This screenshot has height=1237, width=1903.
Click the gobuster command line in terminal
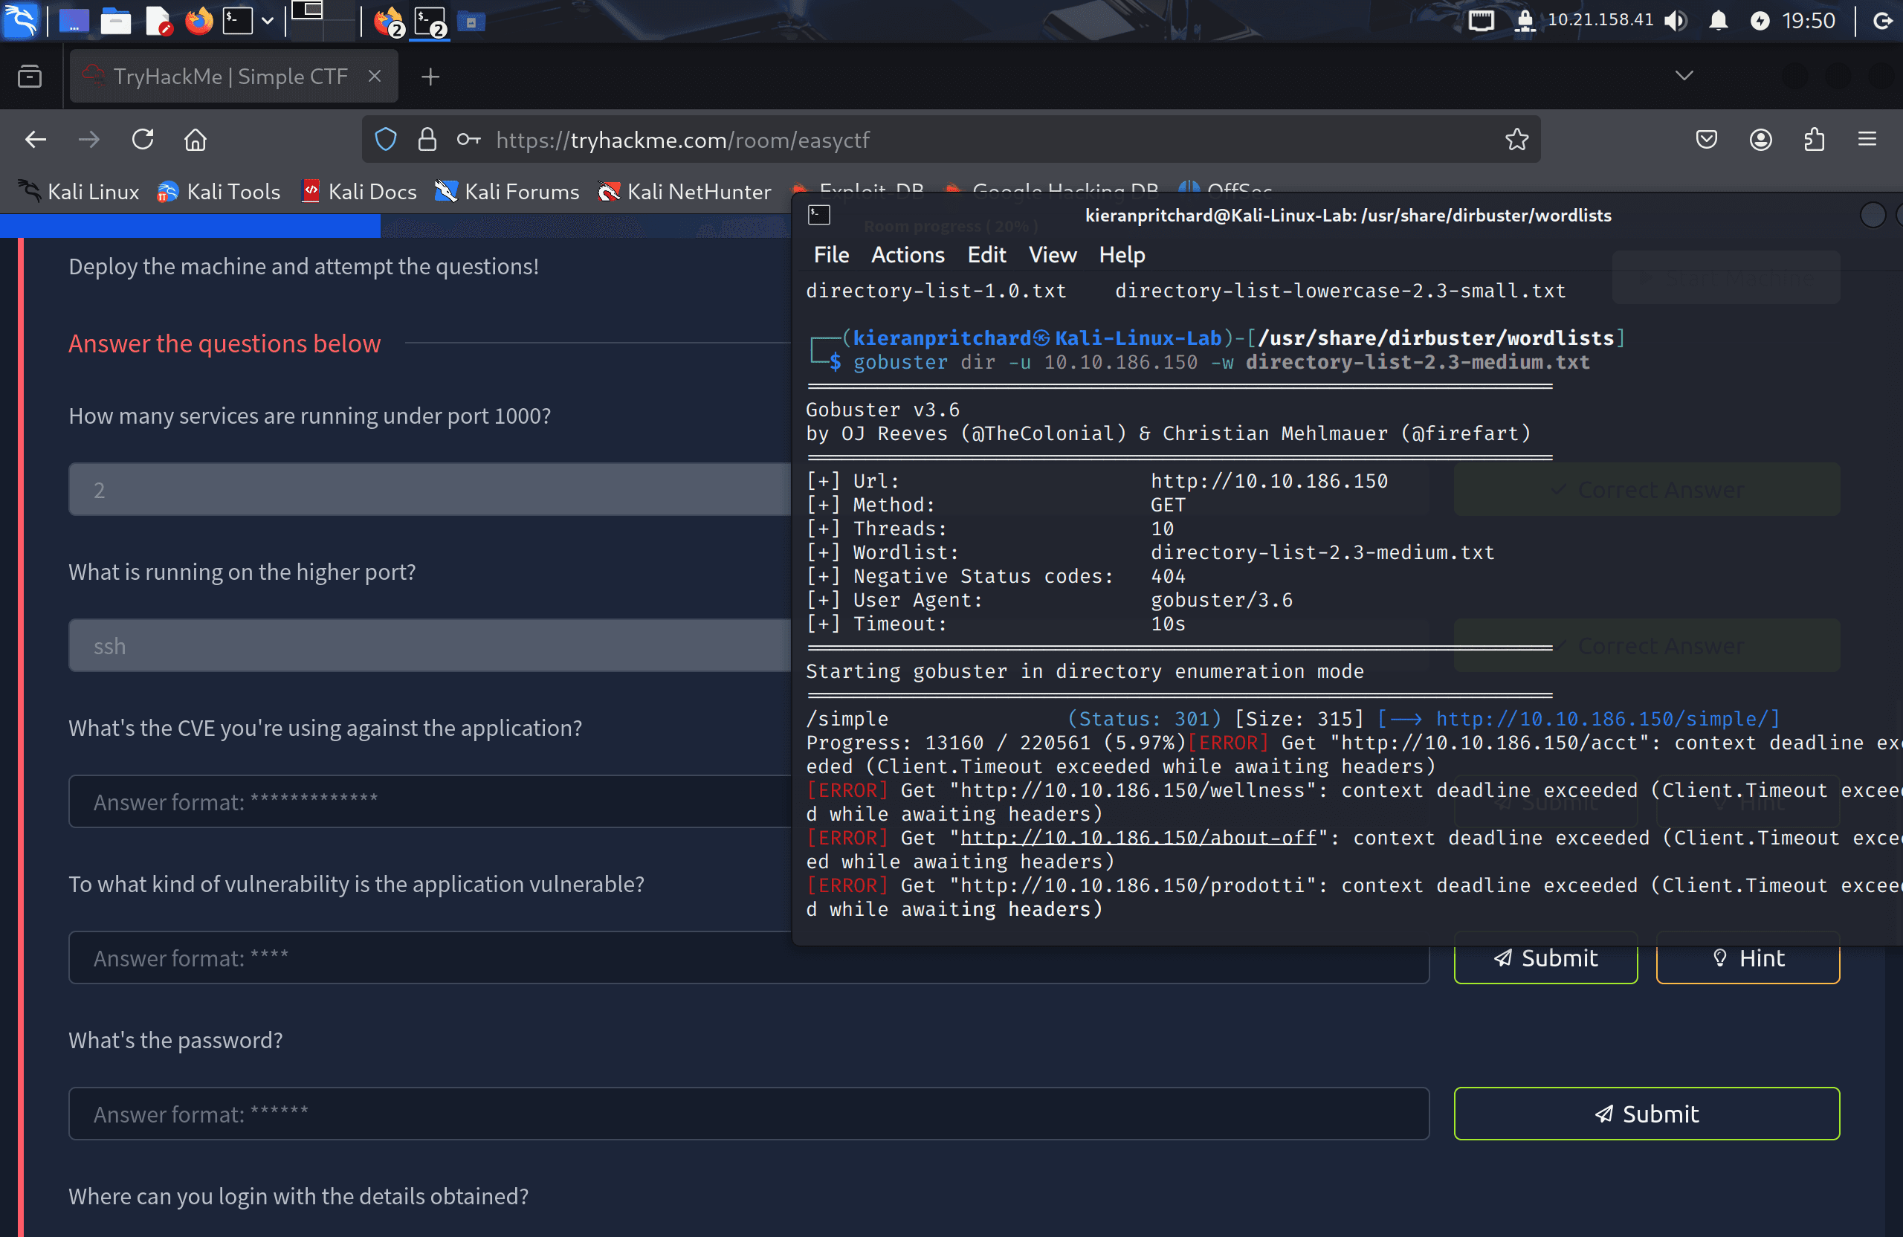click(x=1221, y=362)
